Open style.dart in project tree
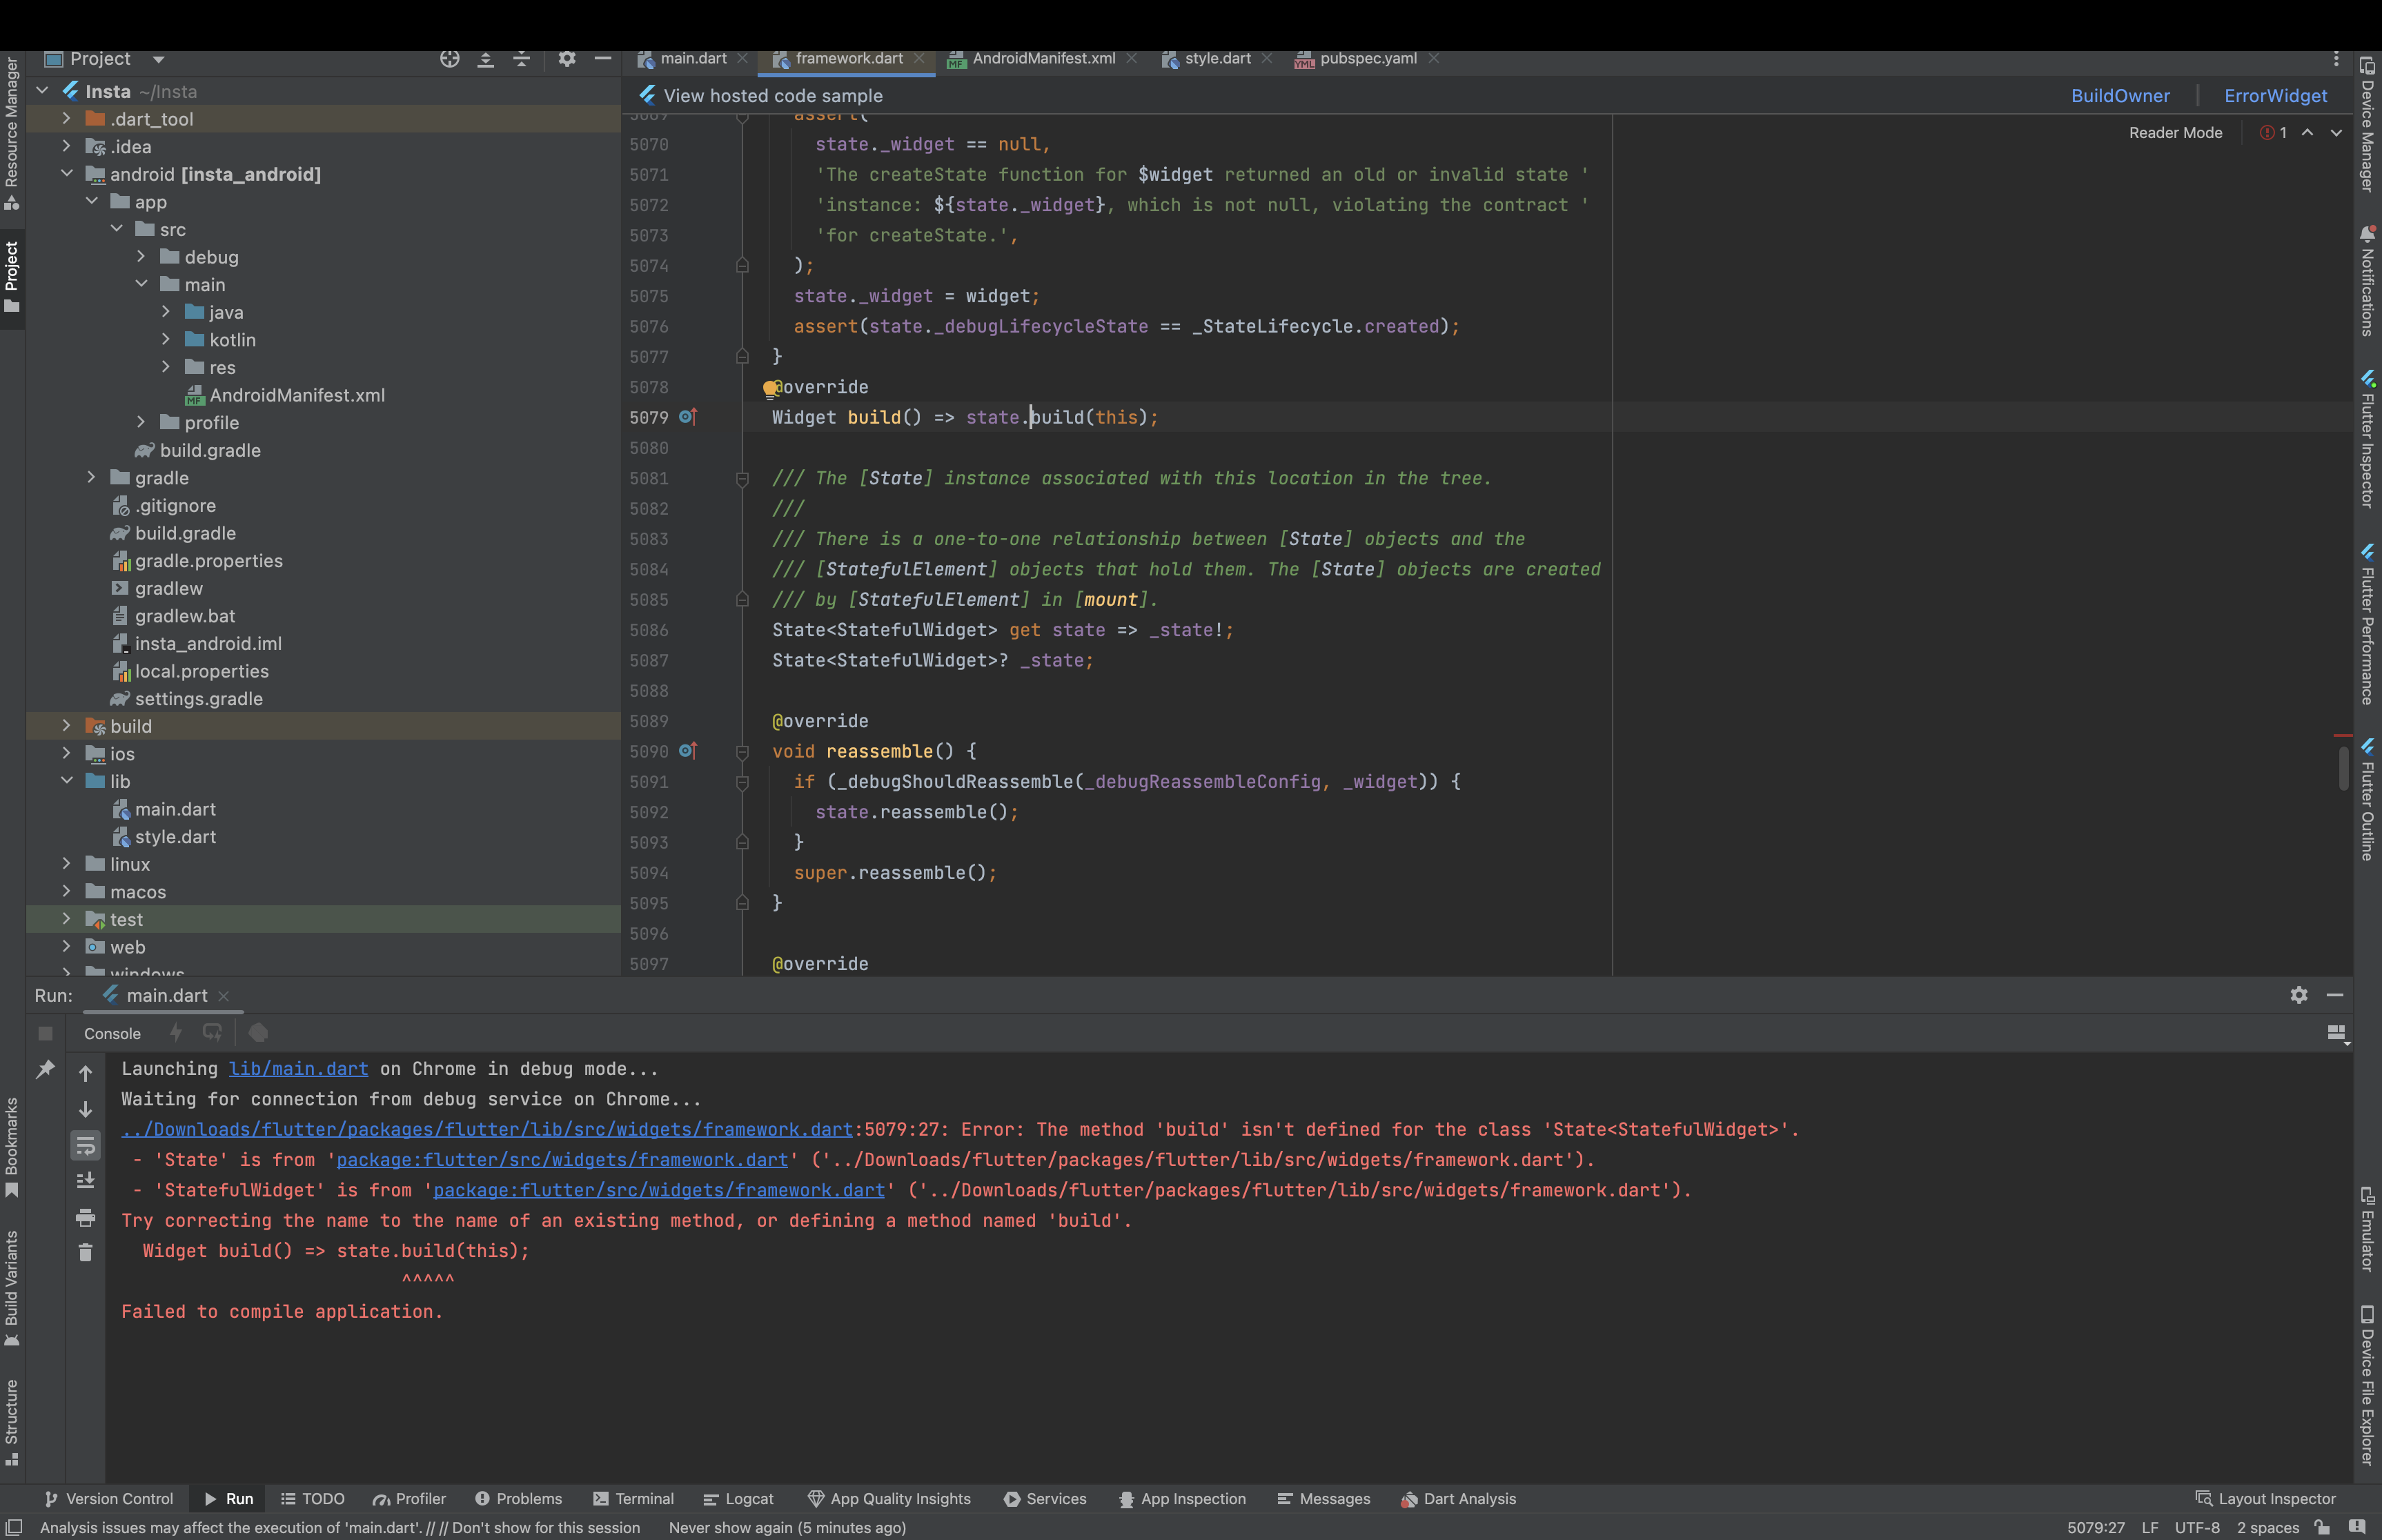Image resolution: width=2382 pixels, height=1540 pixels. click(175, 837)
